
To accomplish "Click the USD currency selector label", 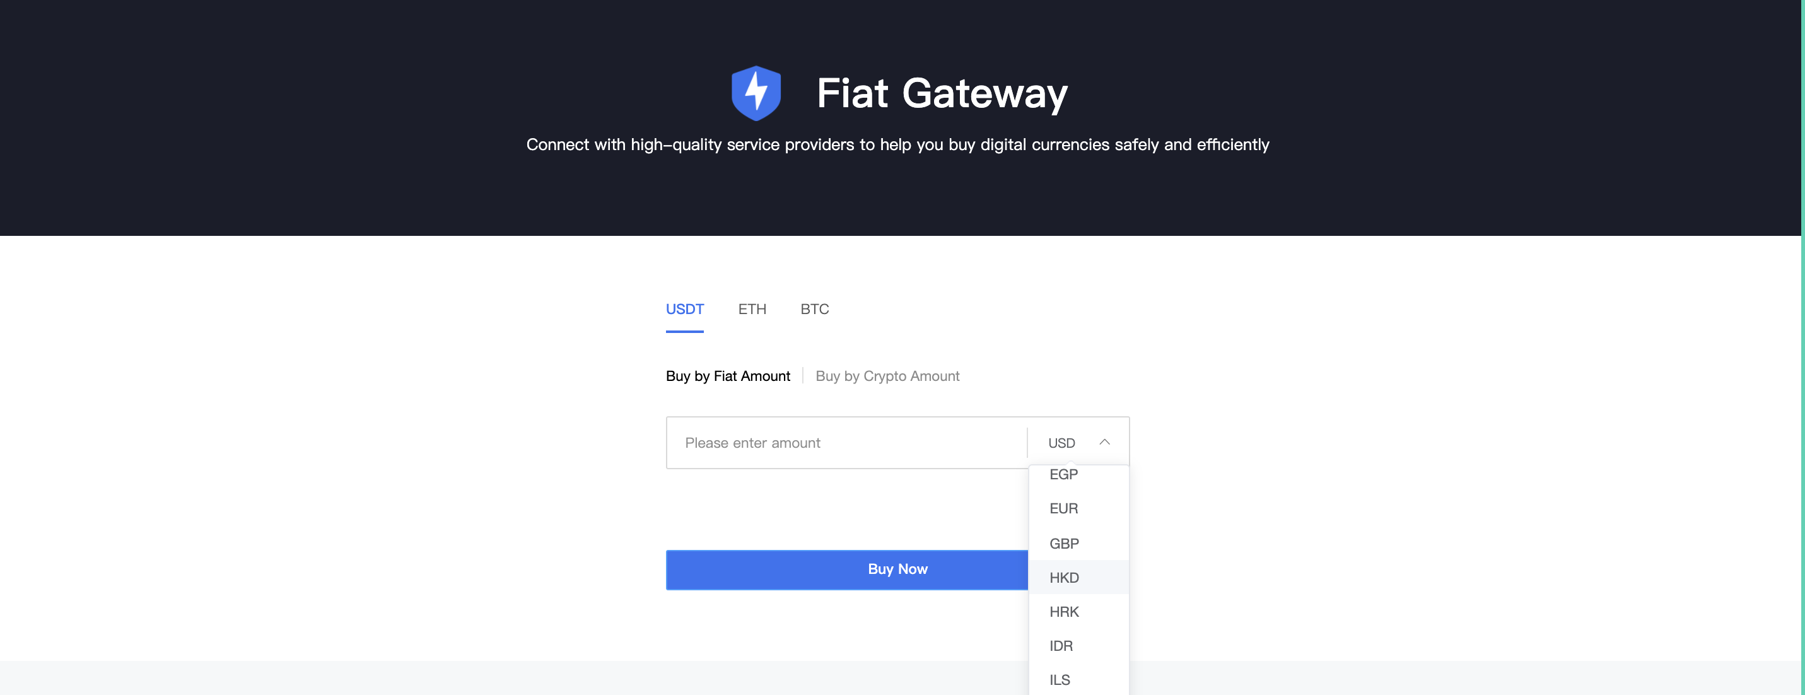I will pos(1061,443).
